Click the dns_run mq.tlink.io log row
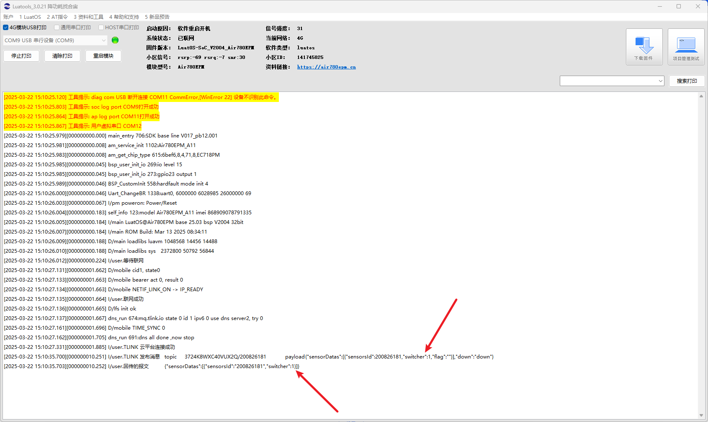The width and height of the screenshot is (708, 422). 134,318
